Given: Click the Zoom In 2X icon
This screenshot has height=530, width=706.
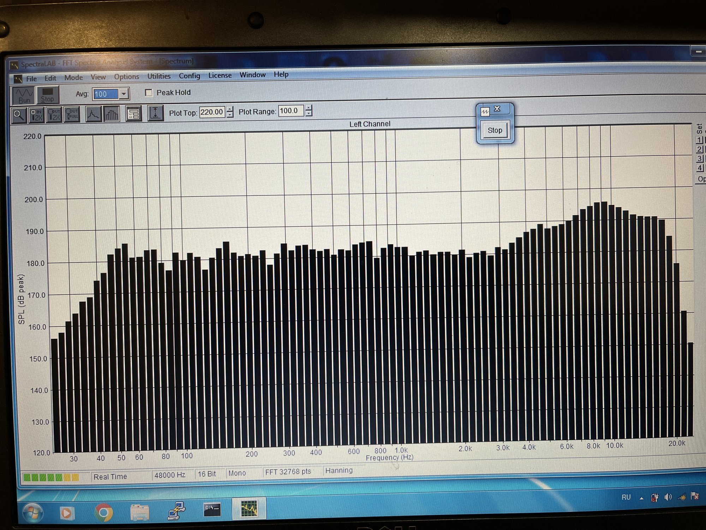Looking at the screenshot, I should (36, 115).
